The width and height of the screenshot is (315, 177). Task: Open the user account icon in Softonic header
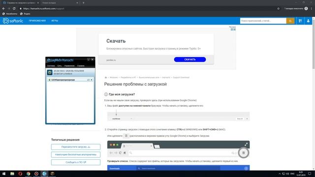[x=308, y=21]
